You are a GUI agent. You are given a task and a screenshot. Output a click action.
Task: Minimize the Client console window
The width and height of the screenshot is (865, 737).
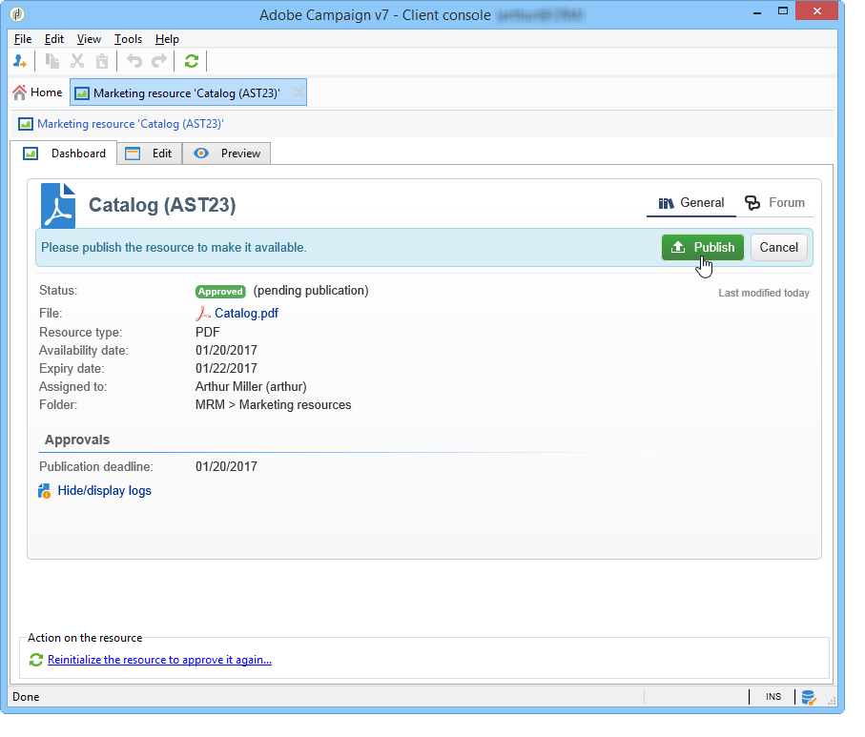757,12
